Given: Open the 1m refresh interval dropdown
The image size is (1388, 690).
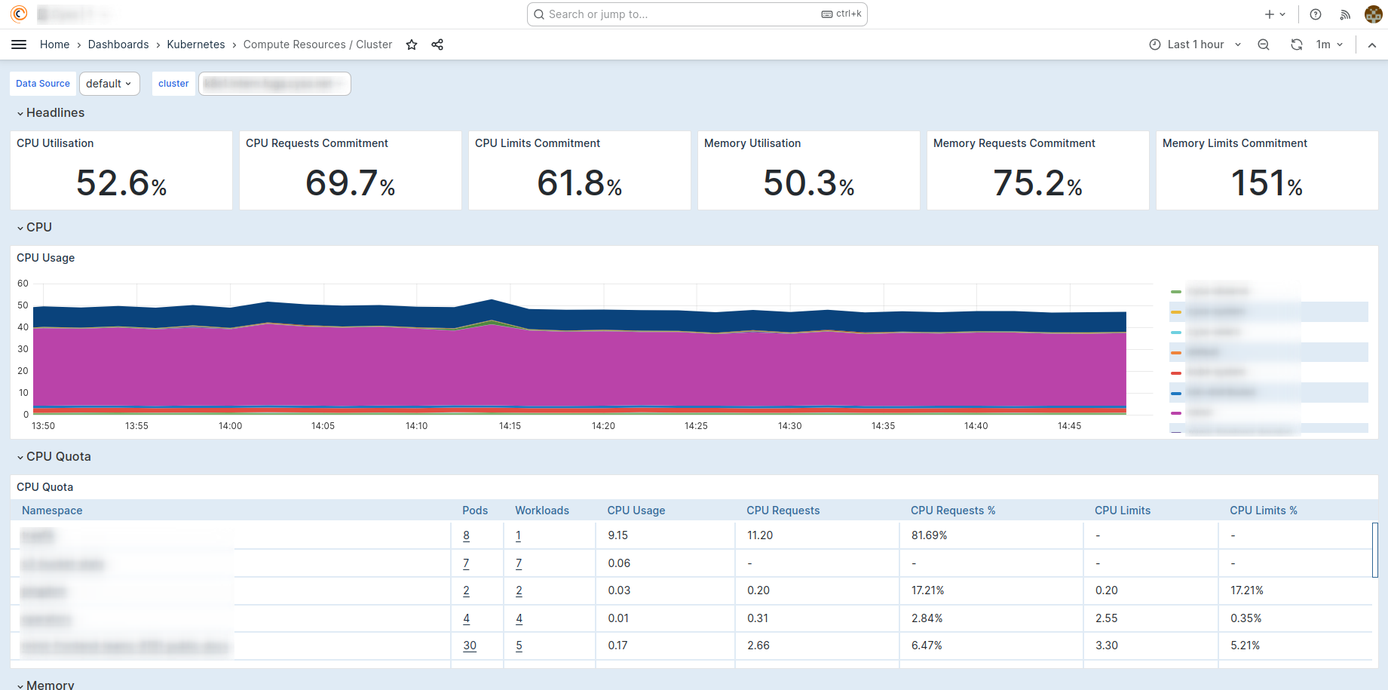Looking at the screenshot, I should click(1329, 44).
